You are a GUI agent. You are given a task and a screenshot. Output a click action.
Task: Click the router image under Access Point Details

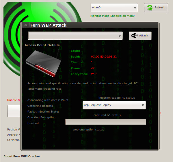click(x=43, y=63)
